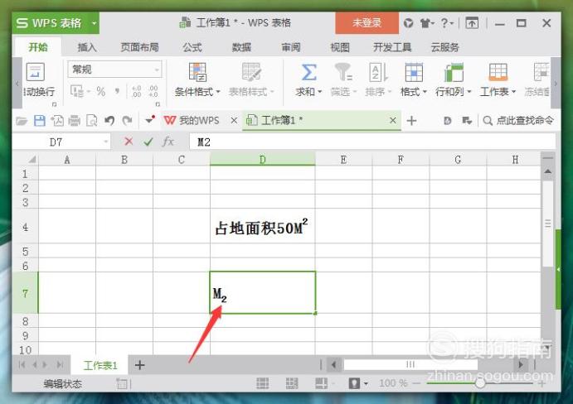Click the Worksheet (工作表) icon

tap(498, 72)
